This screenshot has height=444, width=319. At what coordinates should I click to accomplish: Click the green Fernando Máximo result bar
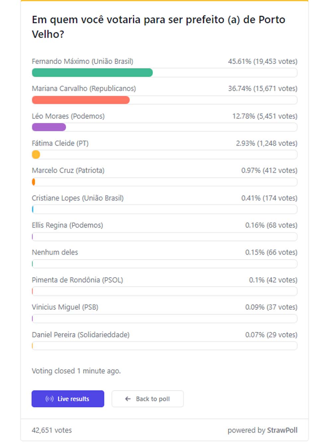point(92,73)
